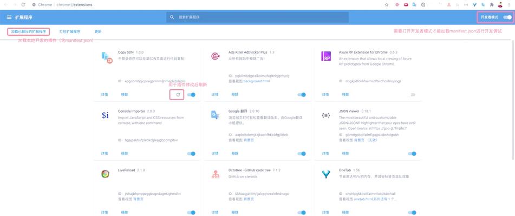Open the onetab.html view link
Screen dimensions: 515x216
(363, 199)
